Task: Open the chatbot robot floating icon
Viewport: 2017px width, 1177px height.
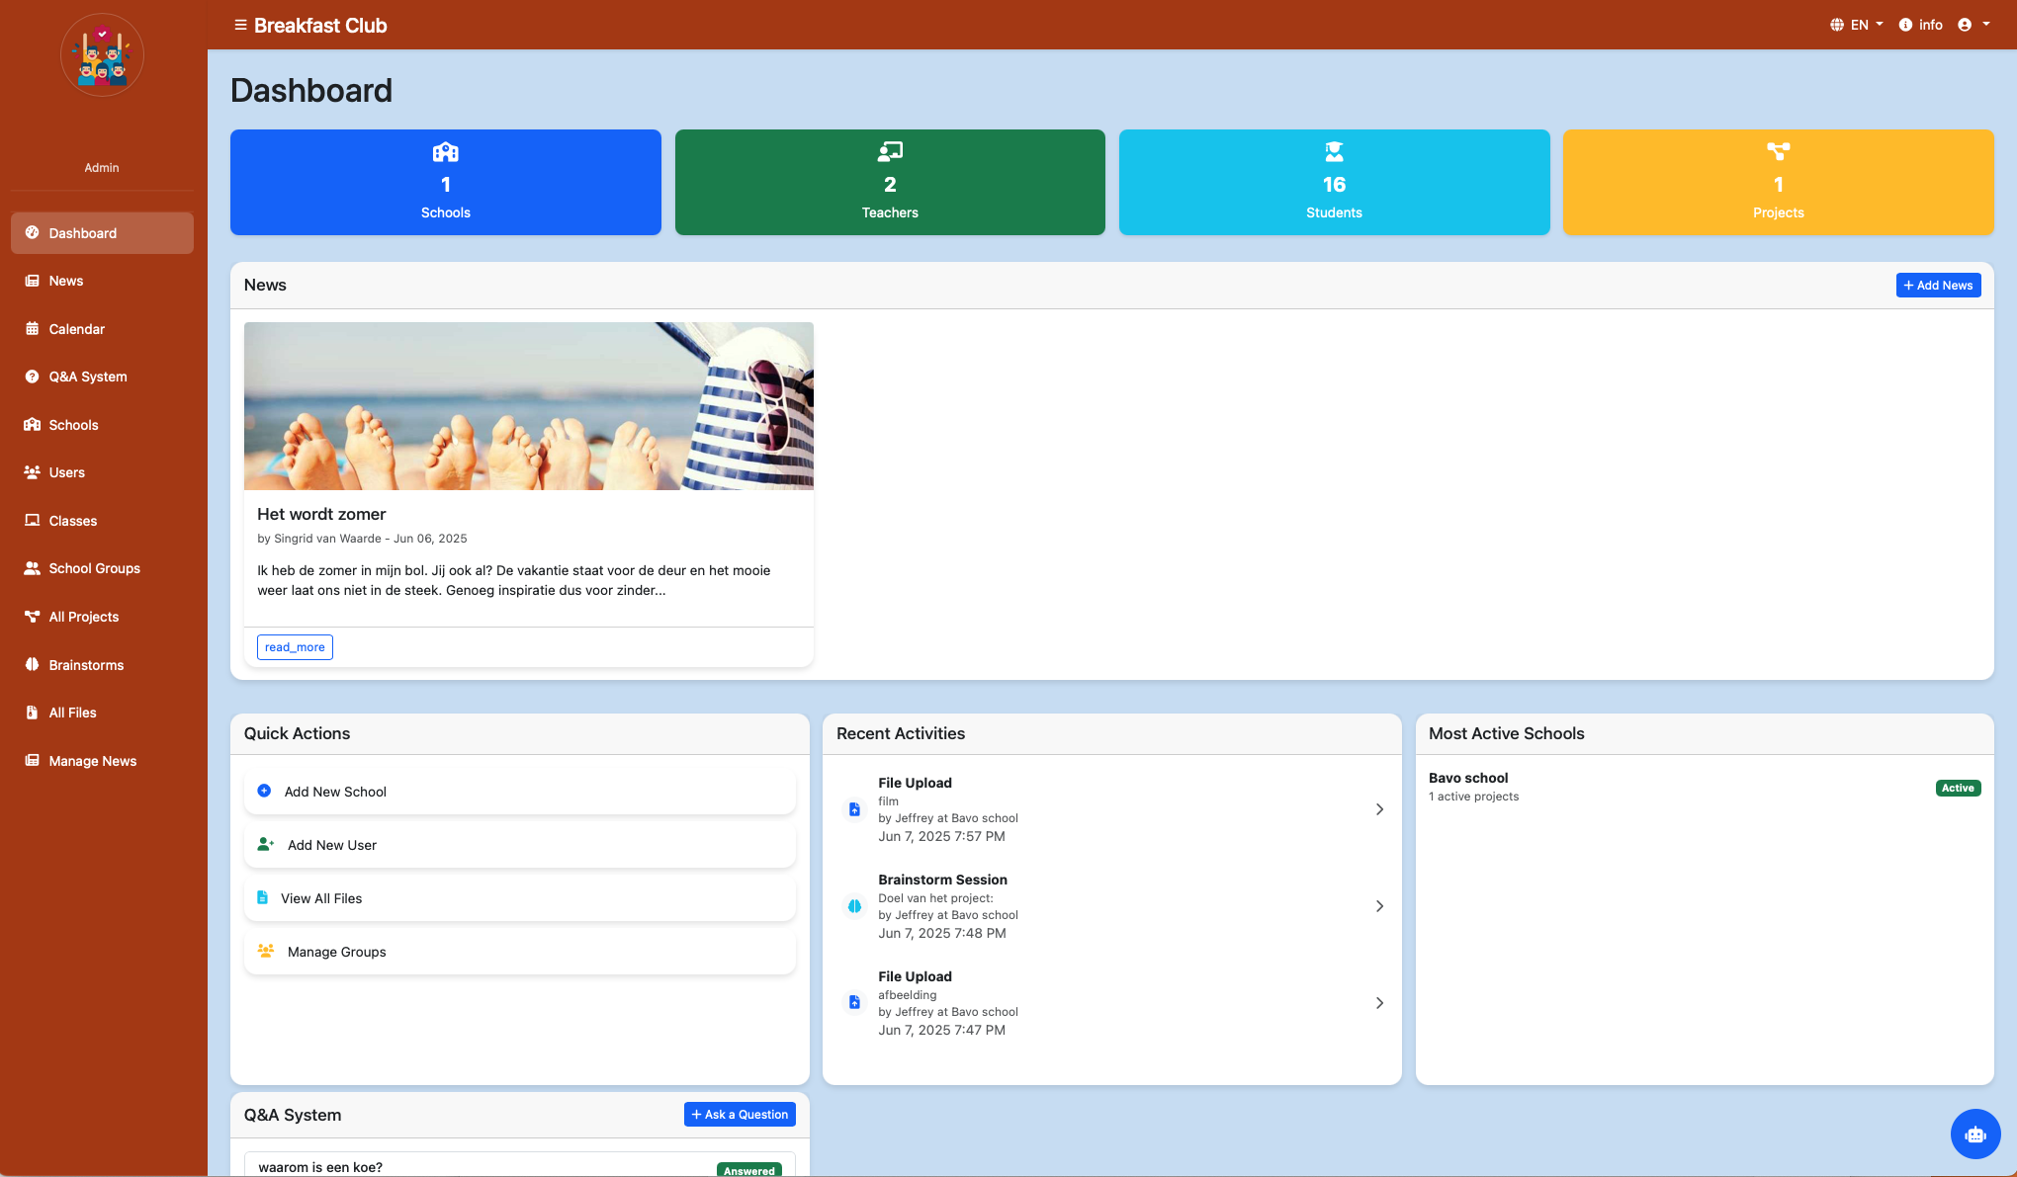Action: pyautogui.click(x=1974, y=1134)
